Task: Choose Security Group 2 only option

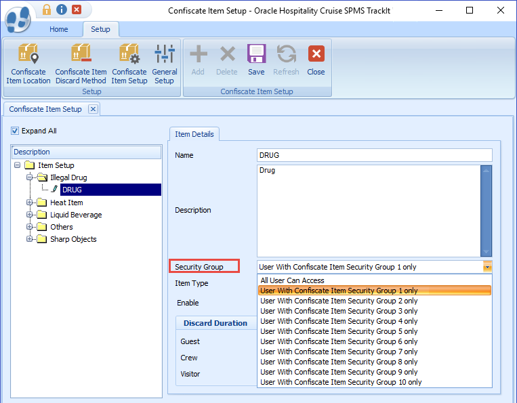Action: click(374, 301)
